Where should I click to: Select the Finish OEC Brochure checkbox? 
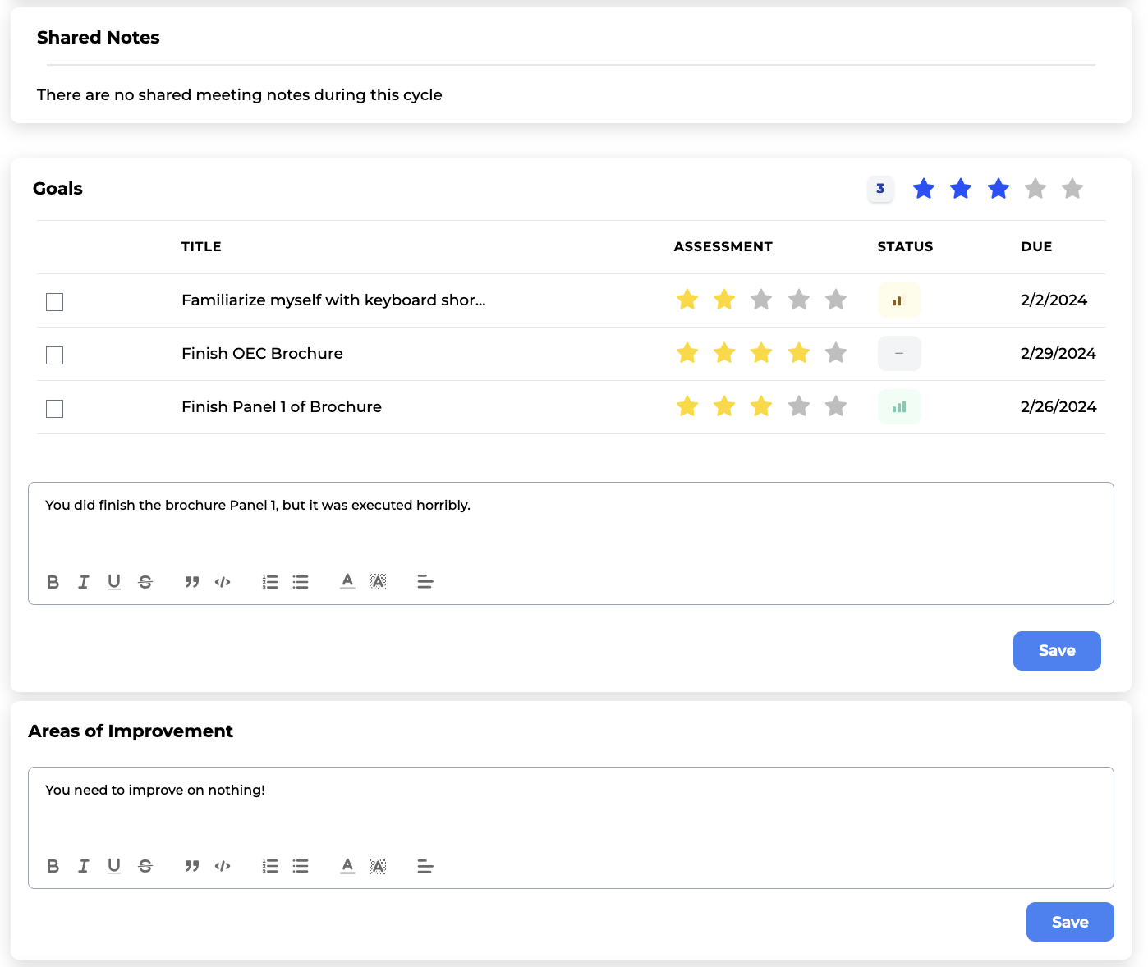[55, 355]
